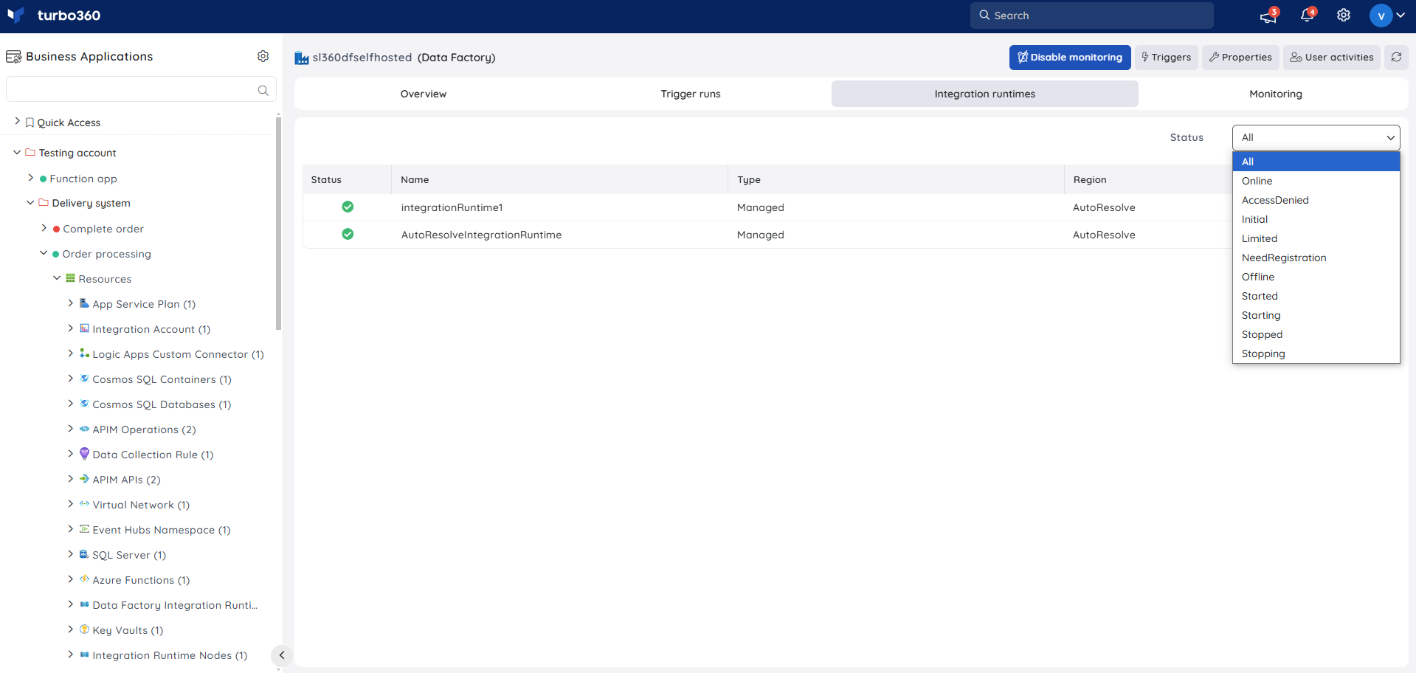Collapse the Delivery system folder

(30, 202)
